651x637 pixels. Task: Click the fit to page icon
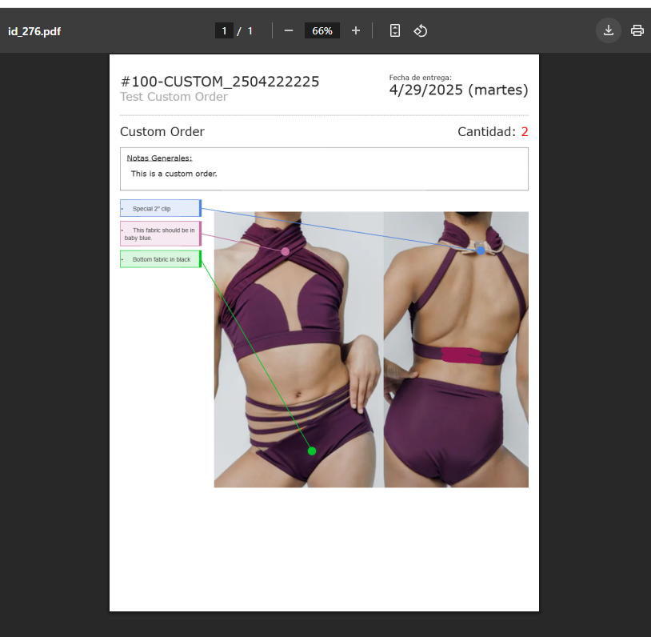click(x=395, y=30)
